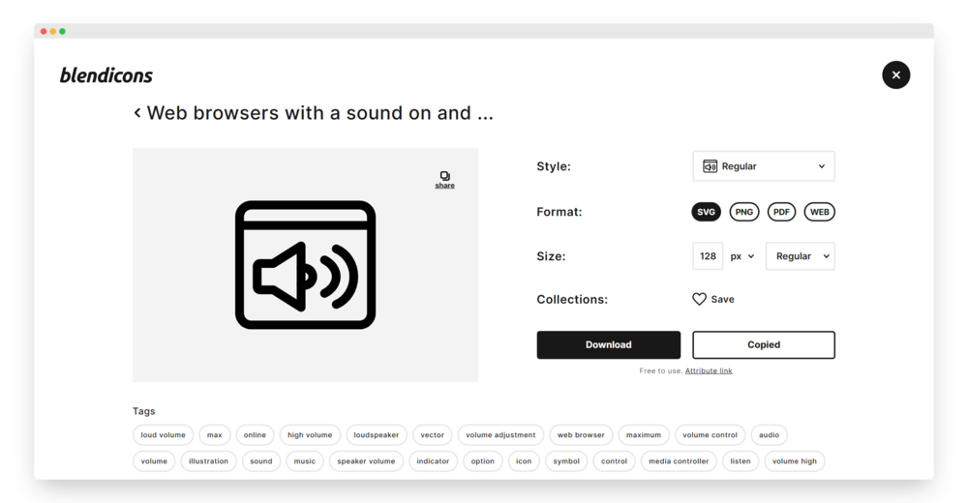968x503 pixels.
Task: Open the Regular size preset dropdown
Action: click(801, 256)
